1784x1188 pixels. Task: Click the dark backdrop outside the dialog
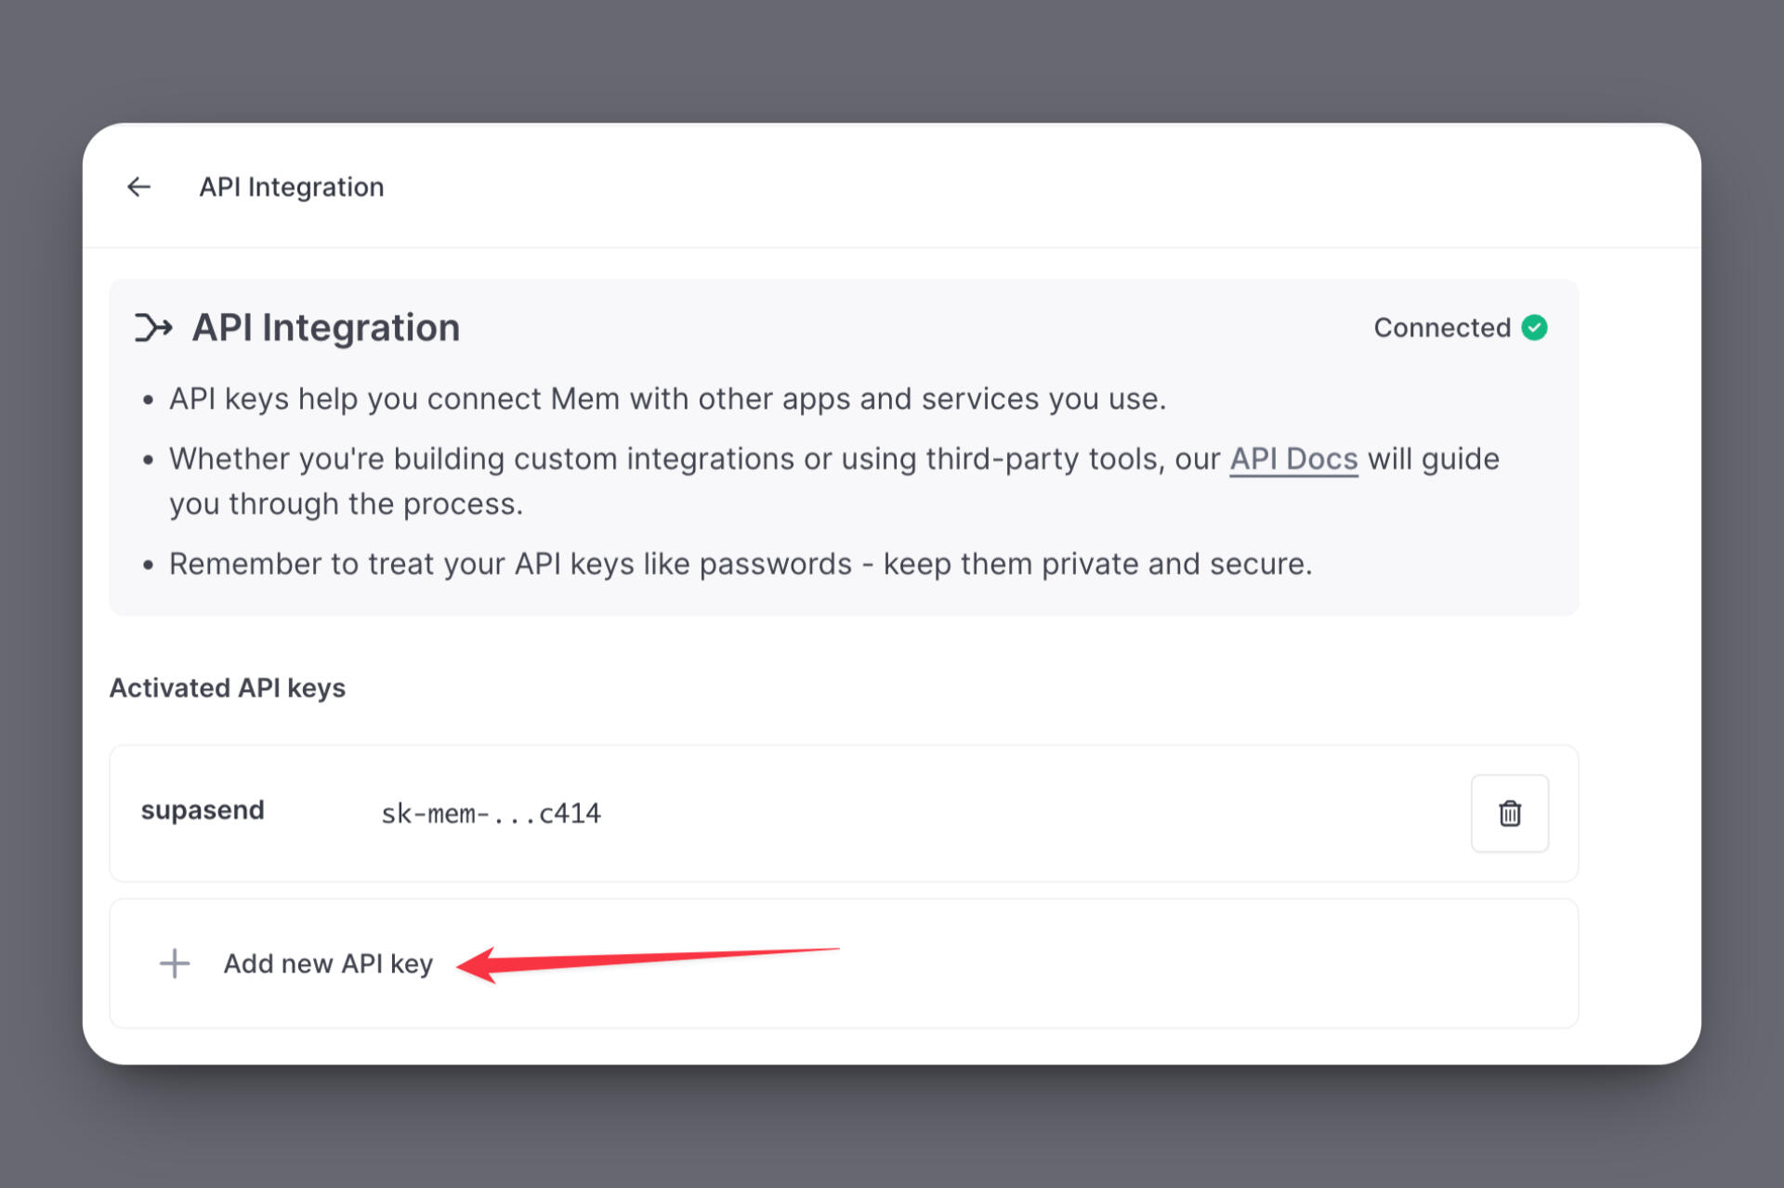click(x=892, y=56)
